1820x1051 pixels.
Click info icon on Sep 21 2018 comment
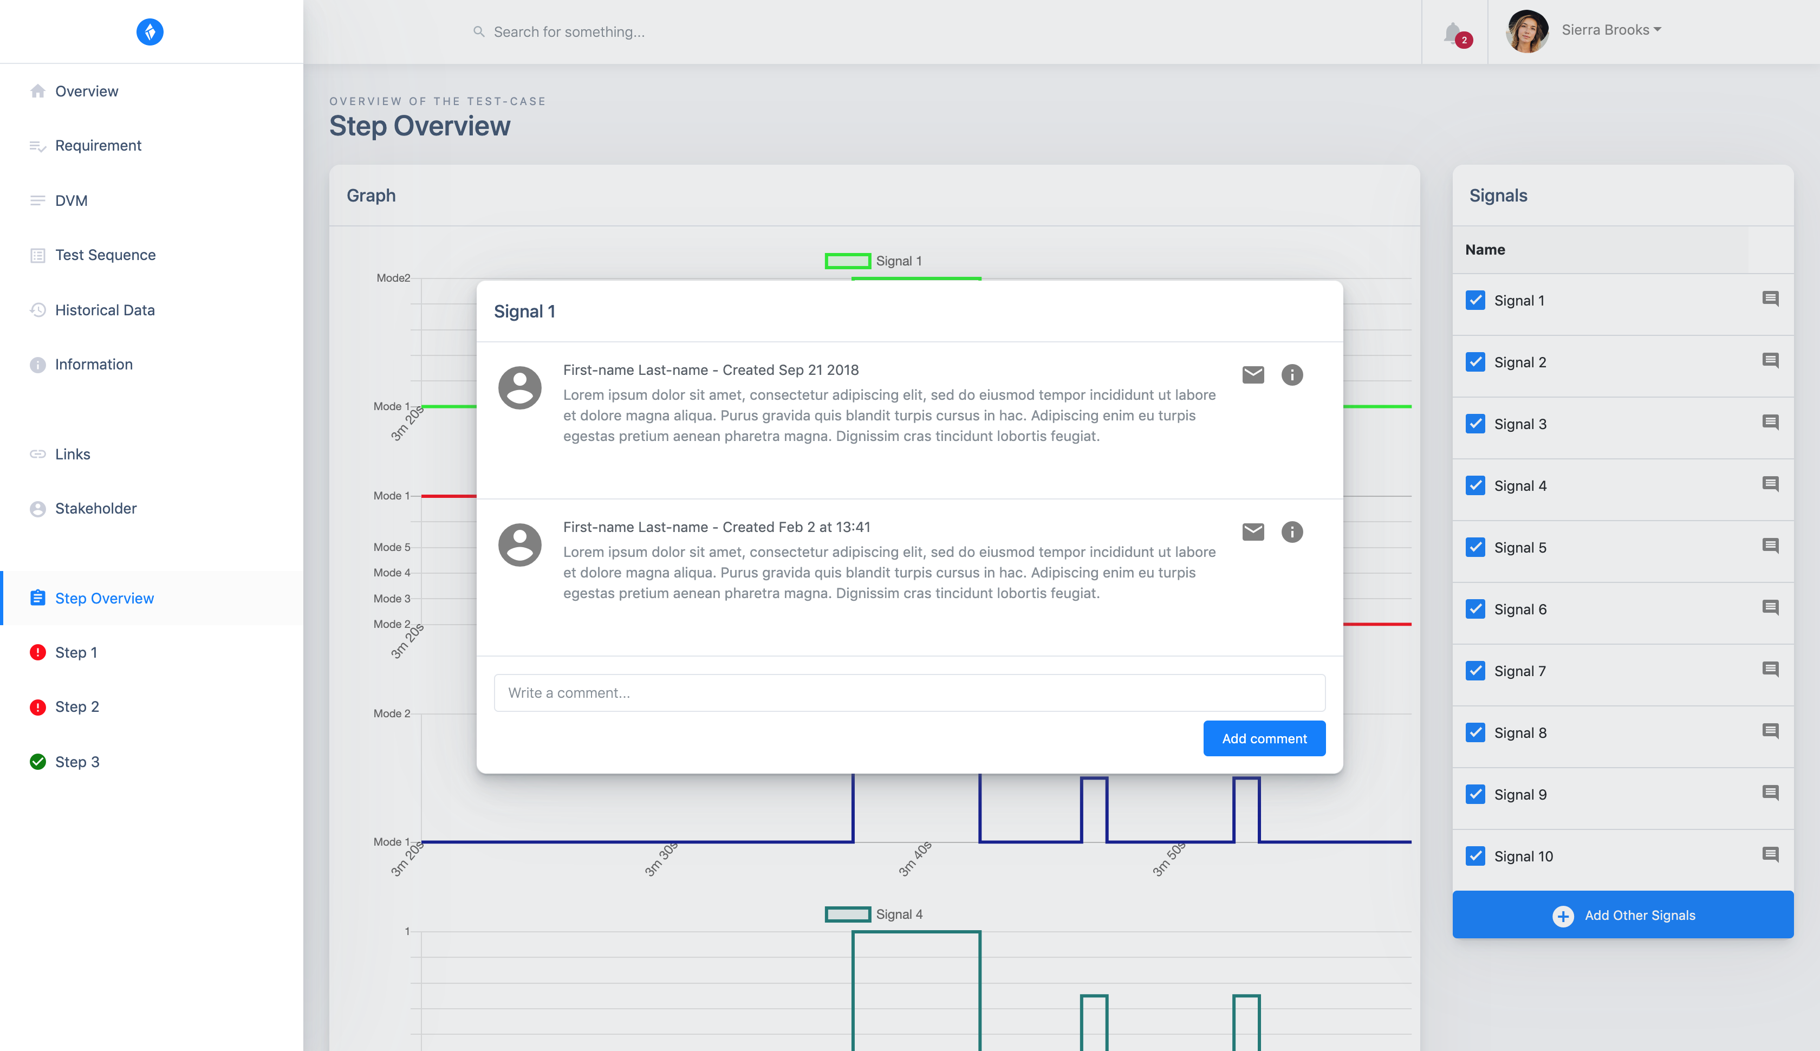click(1292, 375)
